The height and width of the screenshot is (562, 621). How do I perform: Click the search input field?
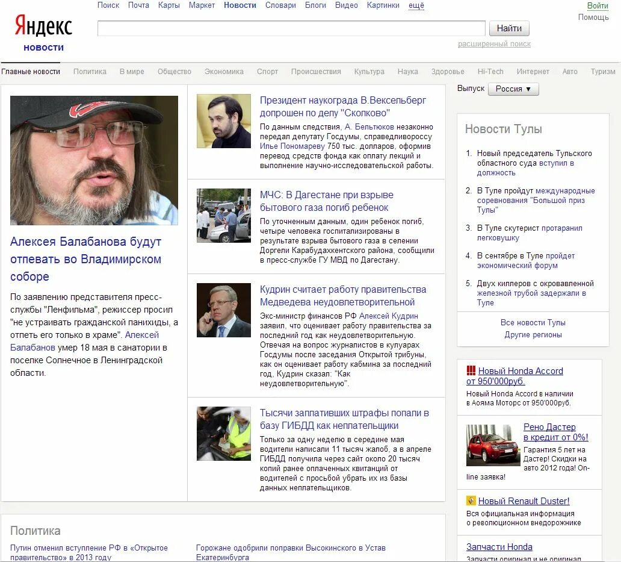tap(291, 28)
